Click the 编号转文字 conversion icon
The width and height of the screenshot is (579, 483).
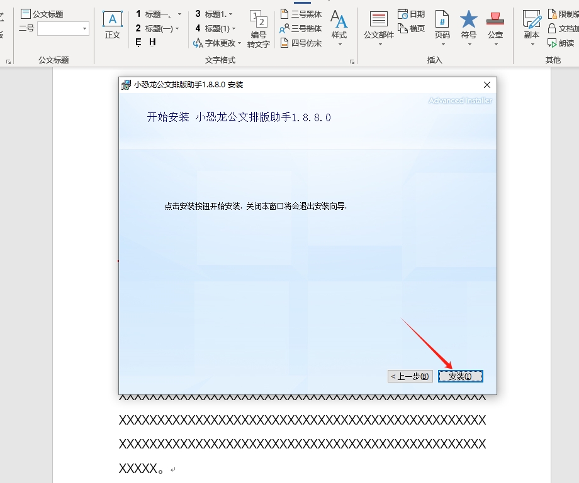point(258,28)
